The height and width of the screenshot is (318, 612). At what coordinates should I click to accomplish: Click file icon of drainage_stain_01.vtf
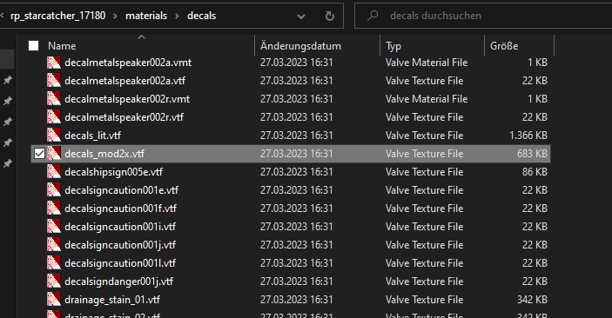tap(54, 300)
